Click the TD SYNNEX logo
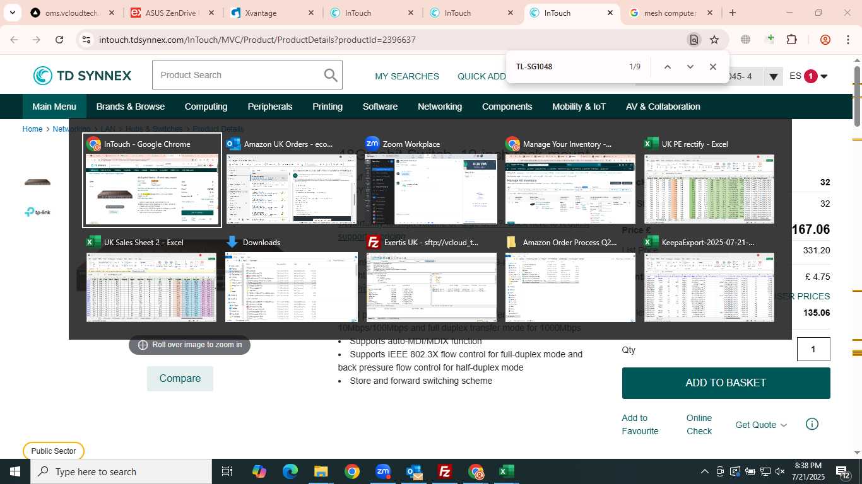The width and height of the screenshot is (862, 484). pyautogui.click(x=83, y=76)
